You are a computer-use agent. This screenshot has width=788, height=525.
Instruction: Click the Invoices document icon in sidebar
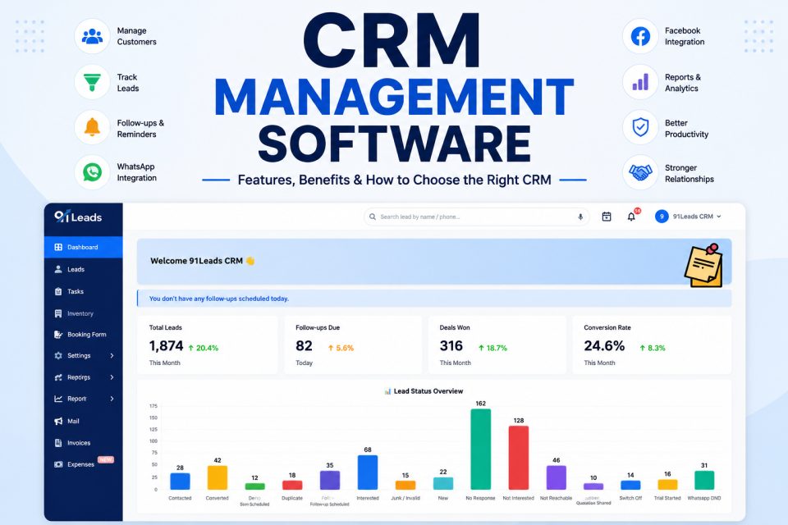click(x=58, y=443)
